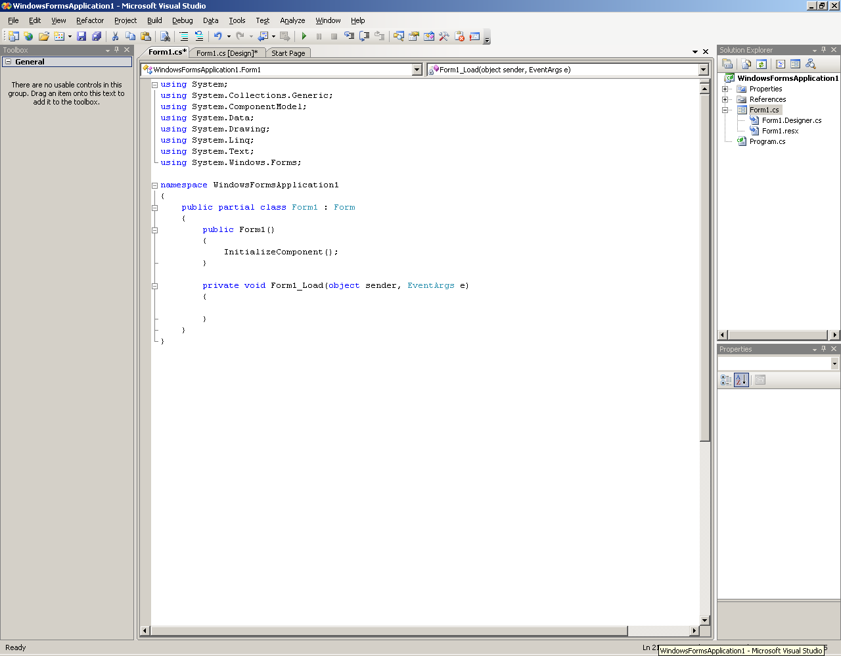Save the current file with the floppy icon
This screenshot has width=841, height=656.
[x=81, y=36]
